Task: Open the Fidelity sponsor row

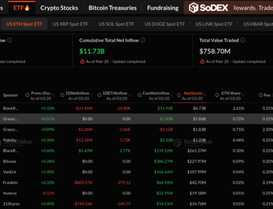Action: pyautogui.click(x=136, y=140)
